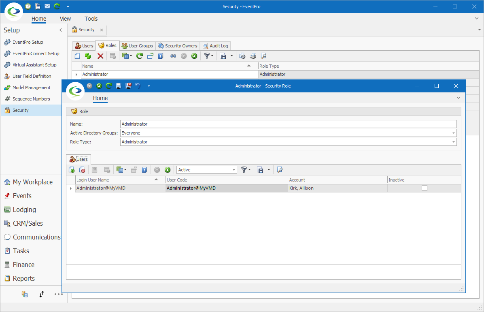Go to the Lodging module
Image resolution: width=484 pixels, height=312 pixels.
click(24, 209)
